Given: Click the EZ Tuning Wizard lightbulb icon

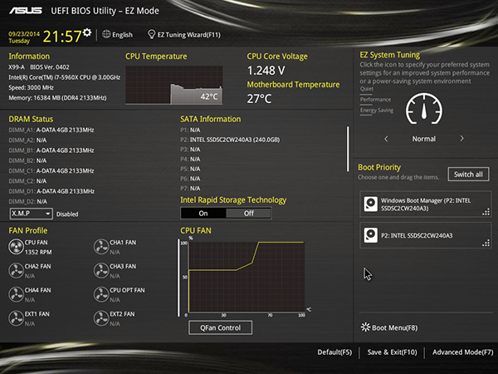Looking at the screenshot, I should [152, 34].
